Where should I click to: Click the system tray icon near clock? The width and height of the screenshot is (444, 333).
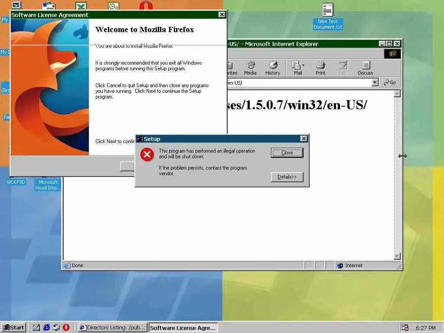click(x=405, y=328)
